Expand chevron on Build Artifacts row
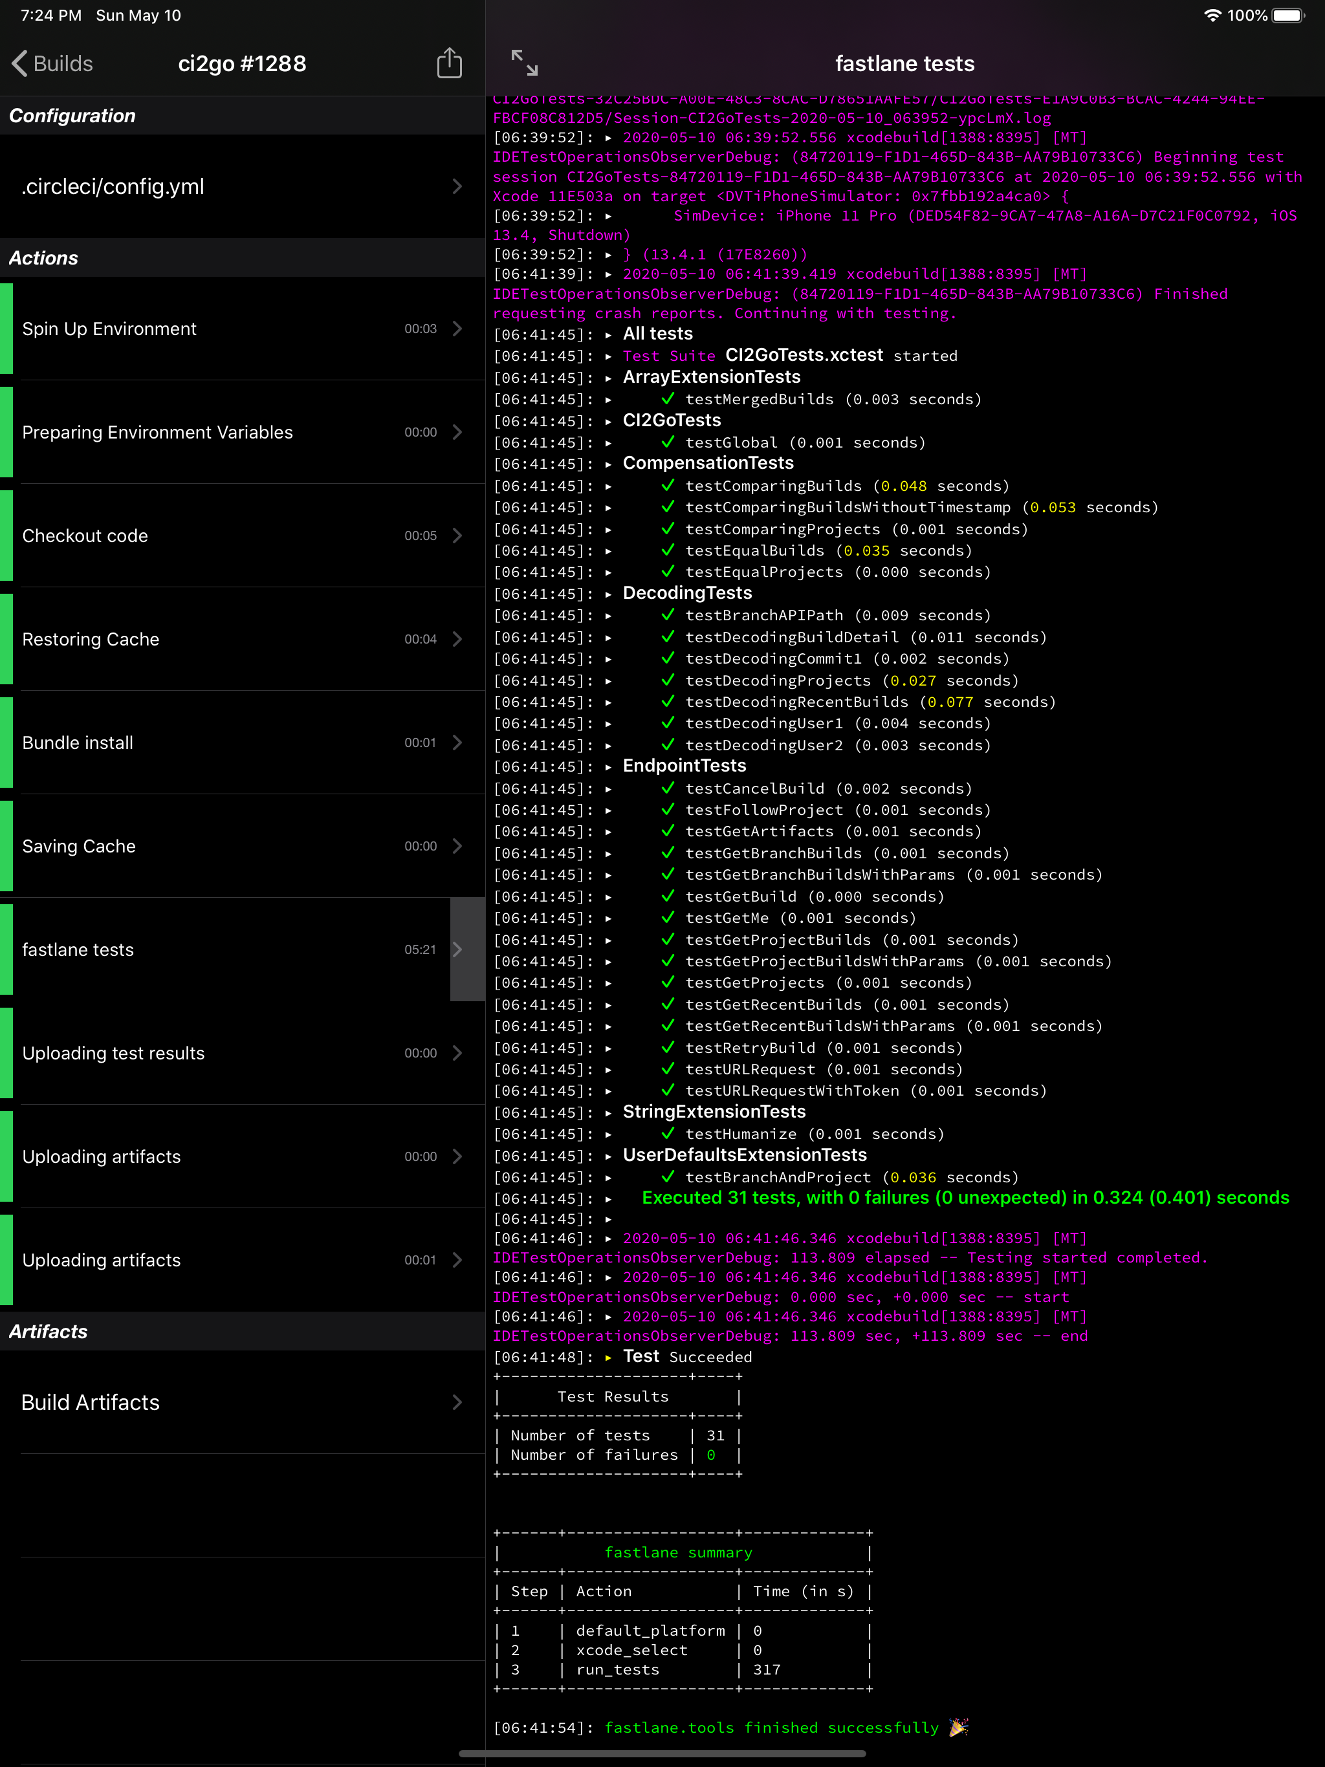This screenshot has height=1767, width=1325. coord(457,1402)
